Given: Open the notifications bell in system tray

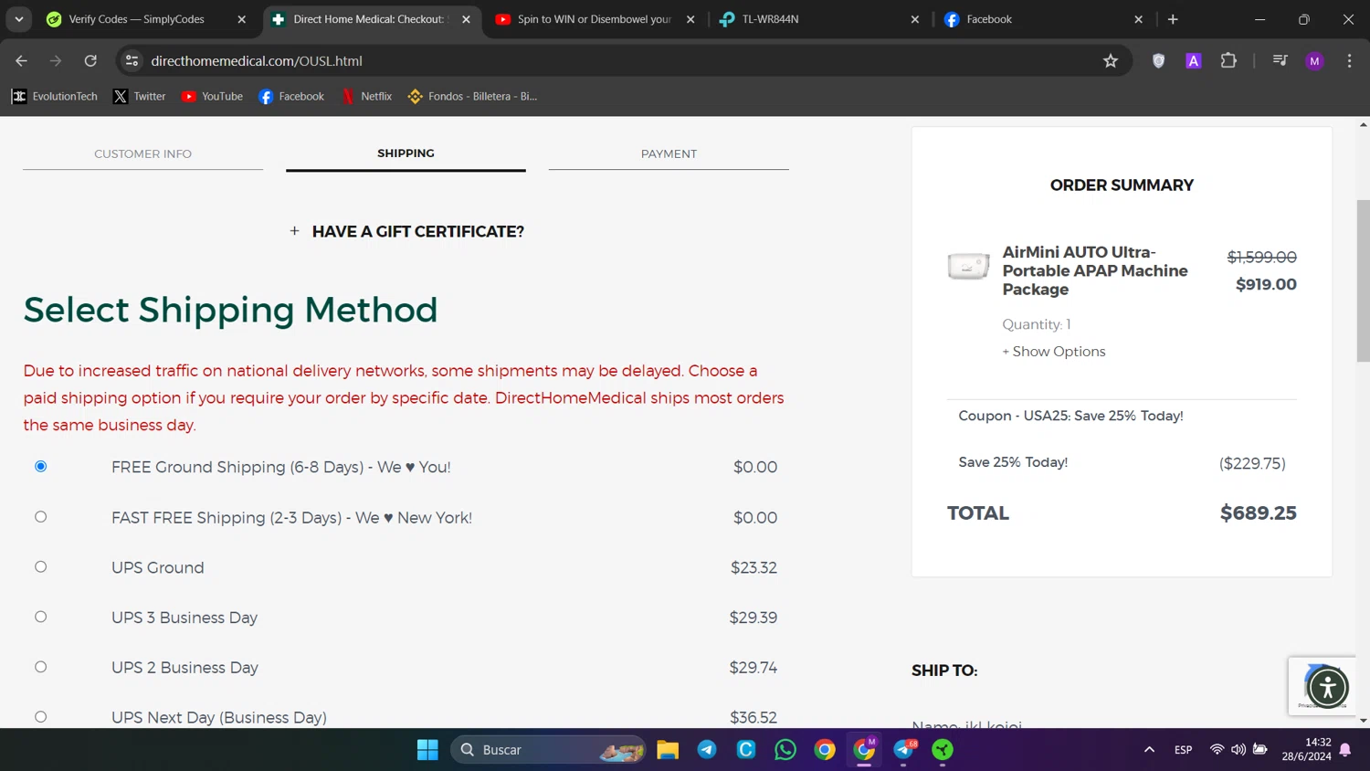Looking at the screenshot, I should click(x=1345, y=750).
